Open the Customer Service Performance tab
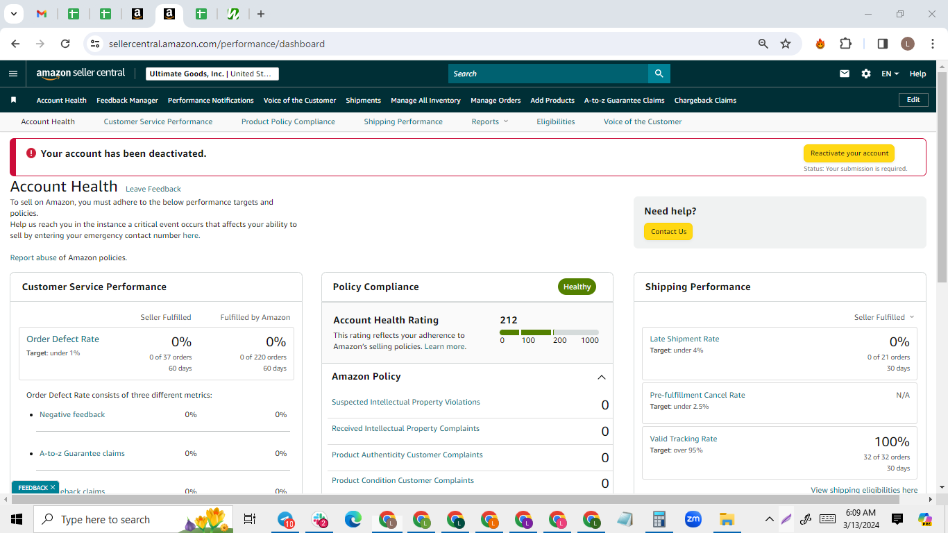Image resolution: width=948 pixels, height=533 pixels. (x=158, y=121)
